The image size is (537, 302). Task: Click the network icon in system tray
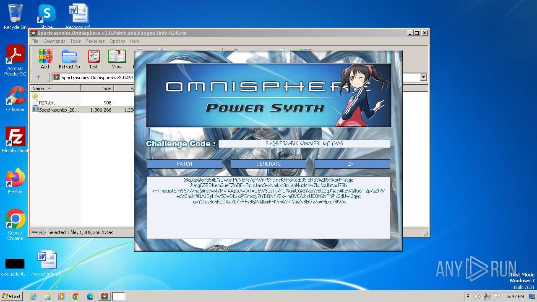point(487,297)
